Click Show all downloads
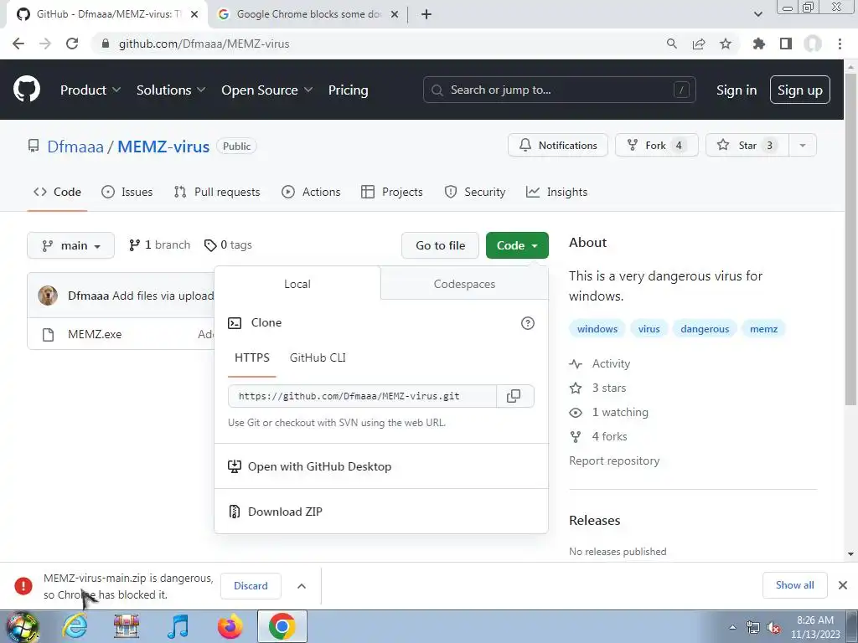The height and width of the screenshot is (643, 858). 794,585
